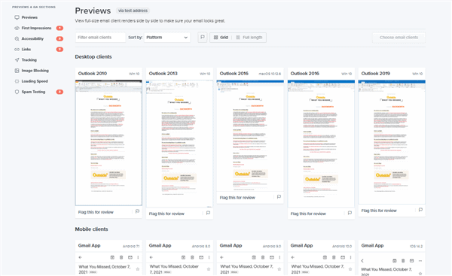This screenshot has width=452, height=276.
Task: Click the flag icon on Outlook 2013 card
Action: (208, 213)
